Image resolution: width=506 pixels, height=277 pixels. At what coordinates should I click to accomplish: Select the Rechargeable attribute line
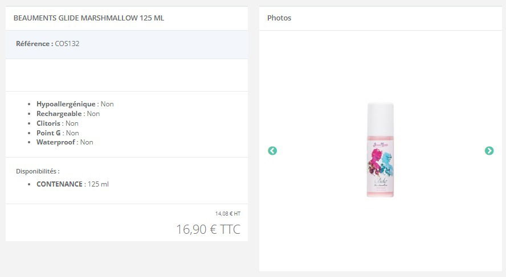[68, 114]
